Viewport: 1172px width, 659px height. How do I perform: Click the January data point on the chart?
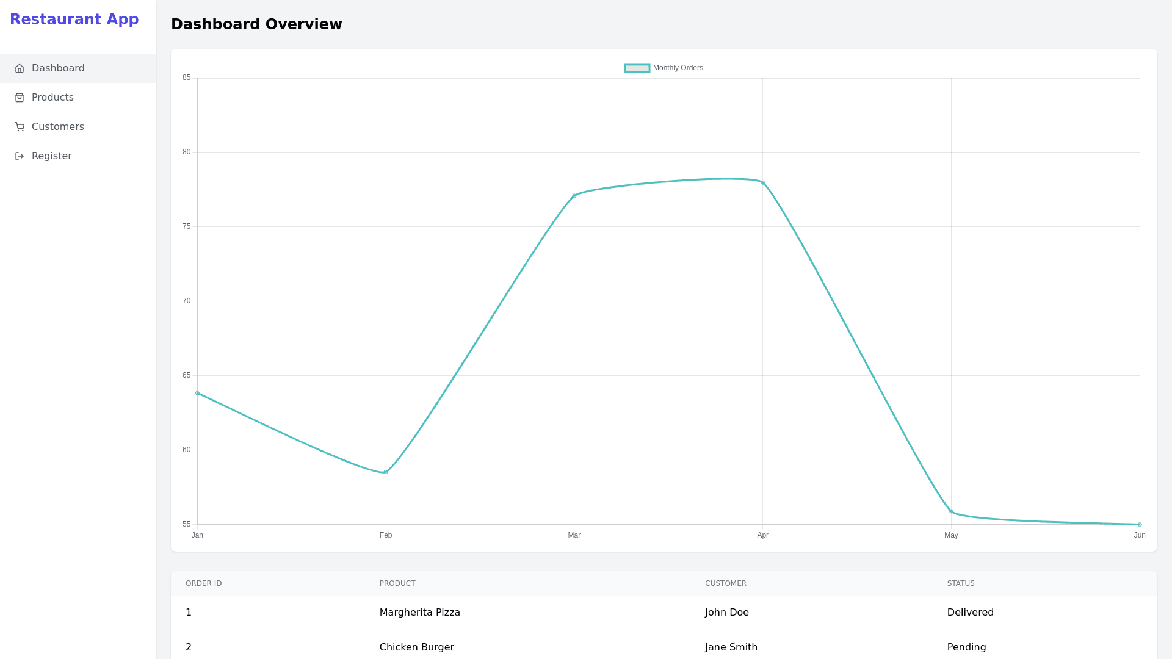197,393
